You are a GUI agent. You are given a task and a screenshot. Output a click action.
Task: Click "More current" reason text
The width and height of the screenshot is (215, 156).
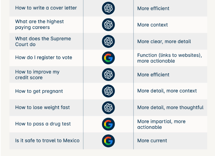click(152, 141)
